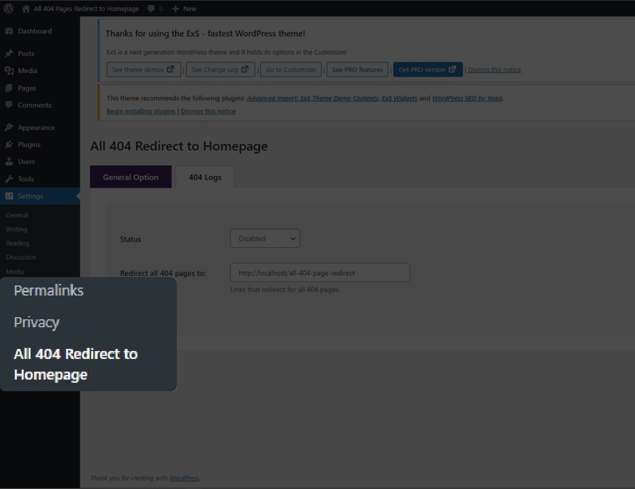635x489 pixels.
Task: Dismiss the ExS theme notice via its link
Action: point(494,70)
